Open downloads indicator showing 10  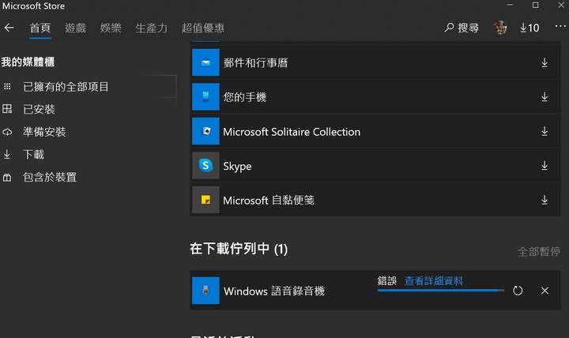[x=529, y=28]
